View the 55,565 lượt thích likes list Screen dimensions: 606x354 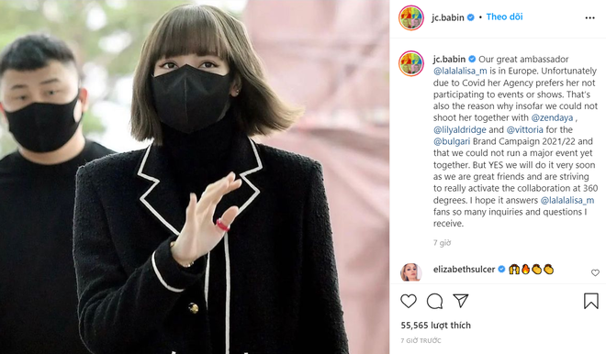[x=435, y=326]
